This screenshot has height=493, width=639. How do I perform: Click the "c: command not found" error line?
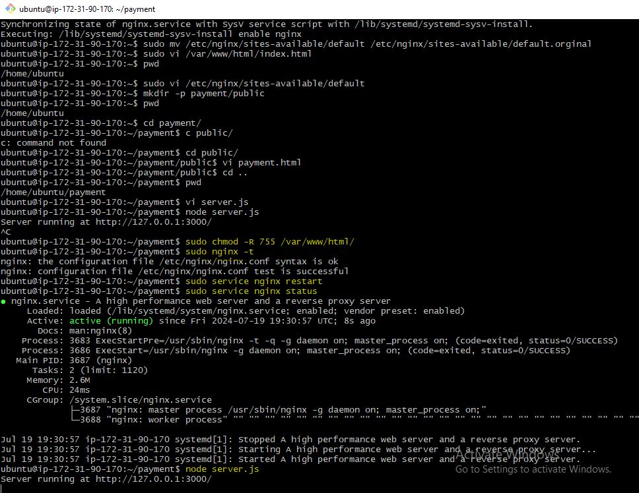(53, 143)
